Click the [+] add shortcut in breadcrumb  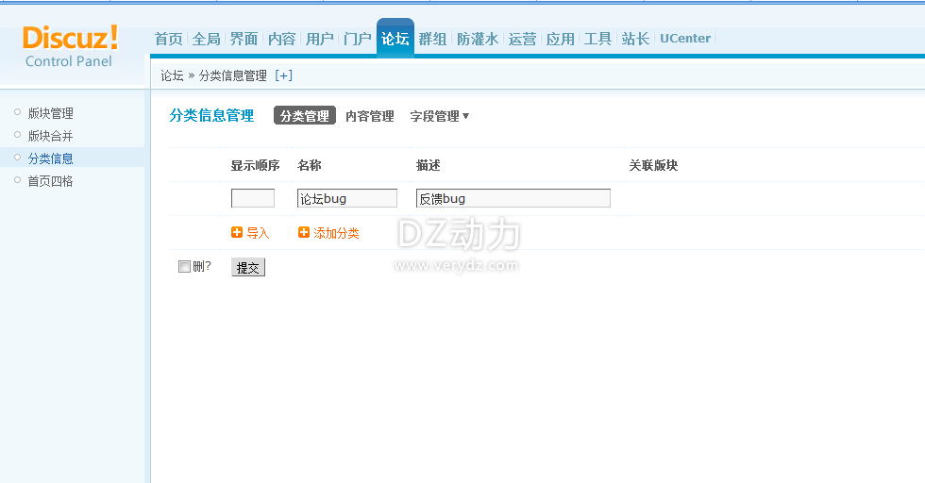[283, 75]
